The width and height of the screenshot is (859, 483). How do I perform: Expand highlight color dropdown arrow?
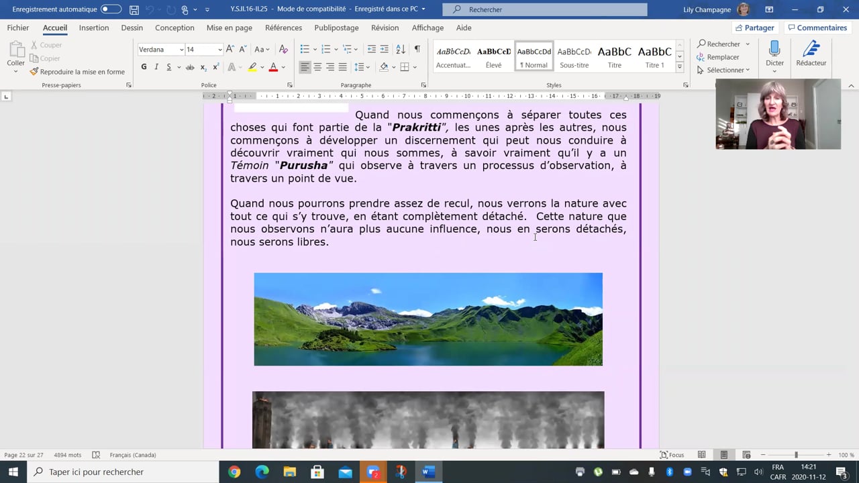coord(262,67)
